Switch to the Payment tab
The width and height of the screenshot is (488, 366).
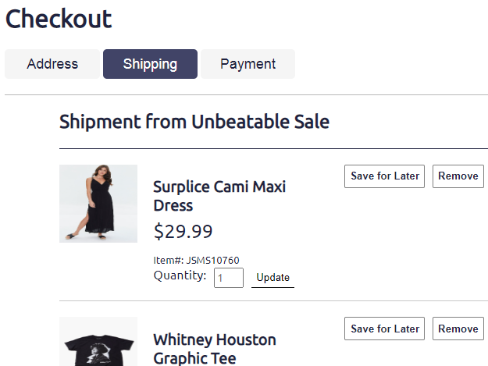[x=248, y=64]
